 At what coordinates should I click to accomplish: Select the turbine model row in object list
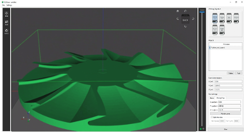226,48
